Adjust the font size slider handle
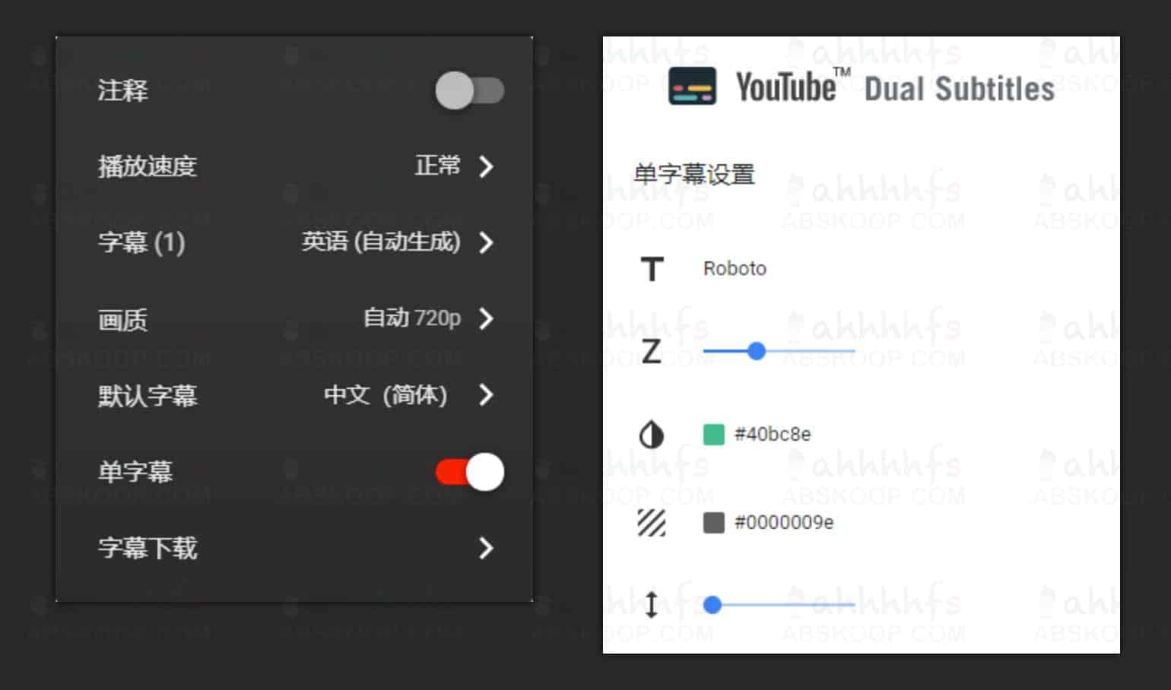 (x=756, y=351)
